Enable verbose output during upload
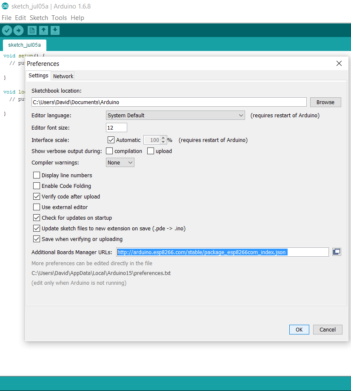The image size is (351, 391). (151, 151)
